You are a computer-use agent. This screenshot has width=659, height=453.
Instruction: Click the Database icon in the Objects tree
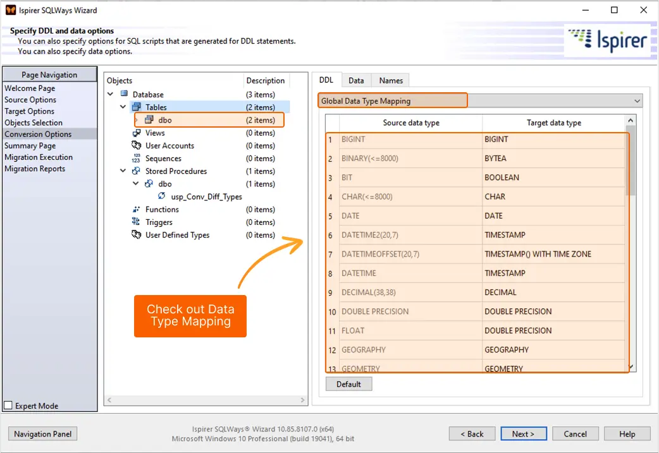[123, 95]
